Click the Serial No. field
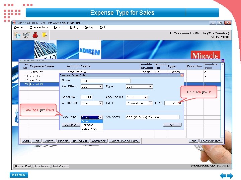The image size is (241, 180). tap(86, 97)
